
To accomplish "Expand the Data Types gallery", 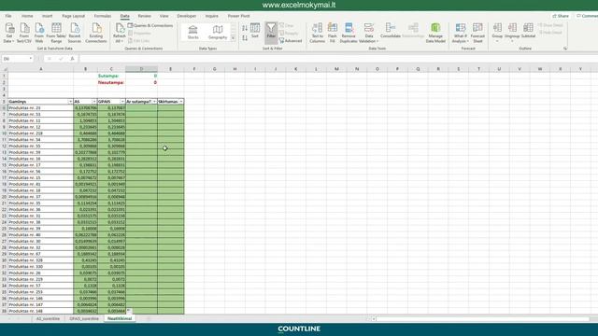I will pos(233,38).
